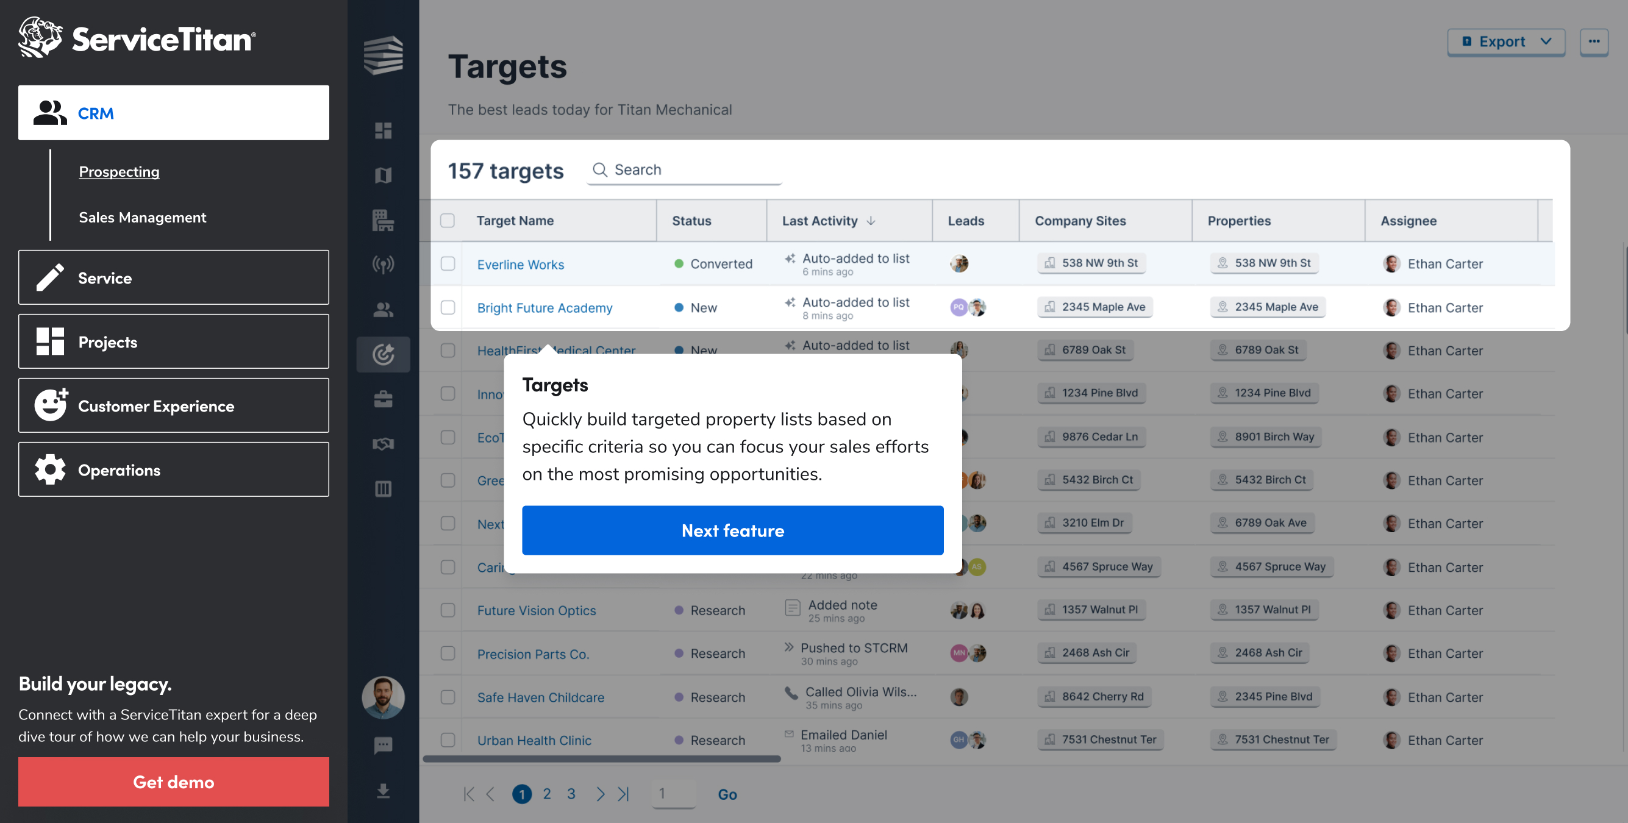Select Sales Management under CRM
The height and width of the screenshot is (823, 1628).
click(x=142, y=218)
